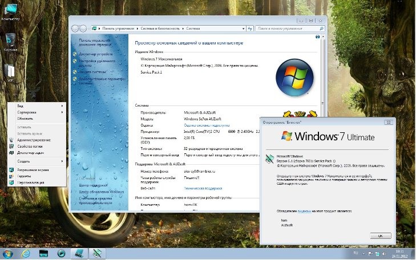The image size is (416, 260).
Task: Click the Разрешение экрана monitor icon
Action: coord(11,170)
